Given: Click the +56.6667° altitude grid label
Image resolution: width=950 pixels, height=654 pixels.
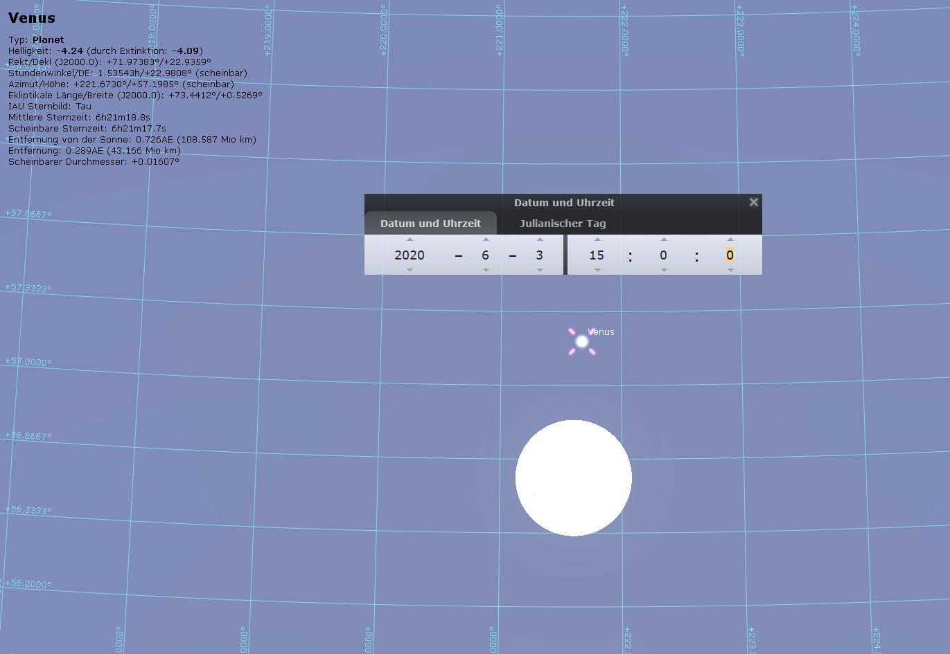Looking at the screenshot, I should pos(28,436).
